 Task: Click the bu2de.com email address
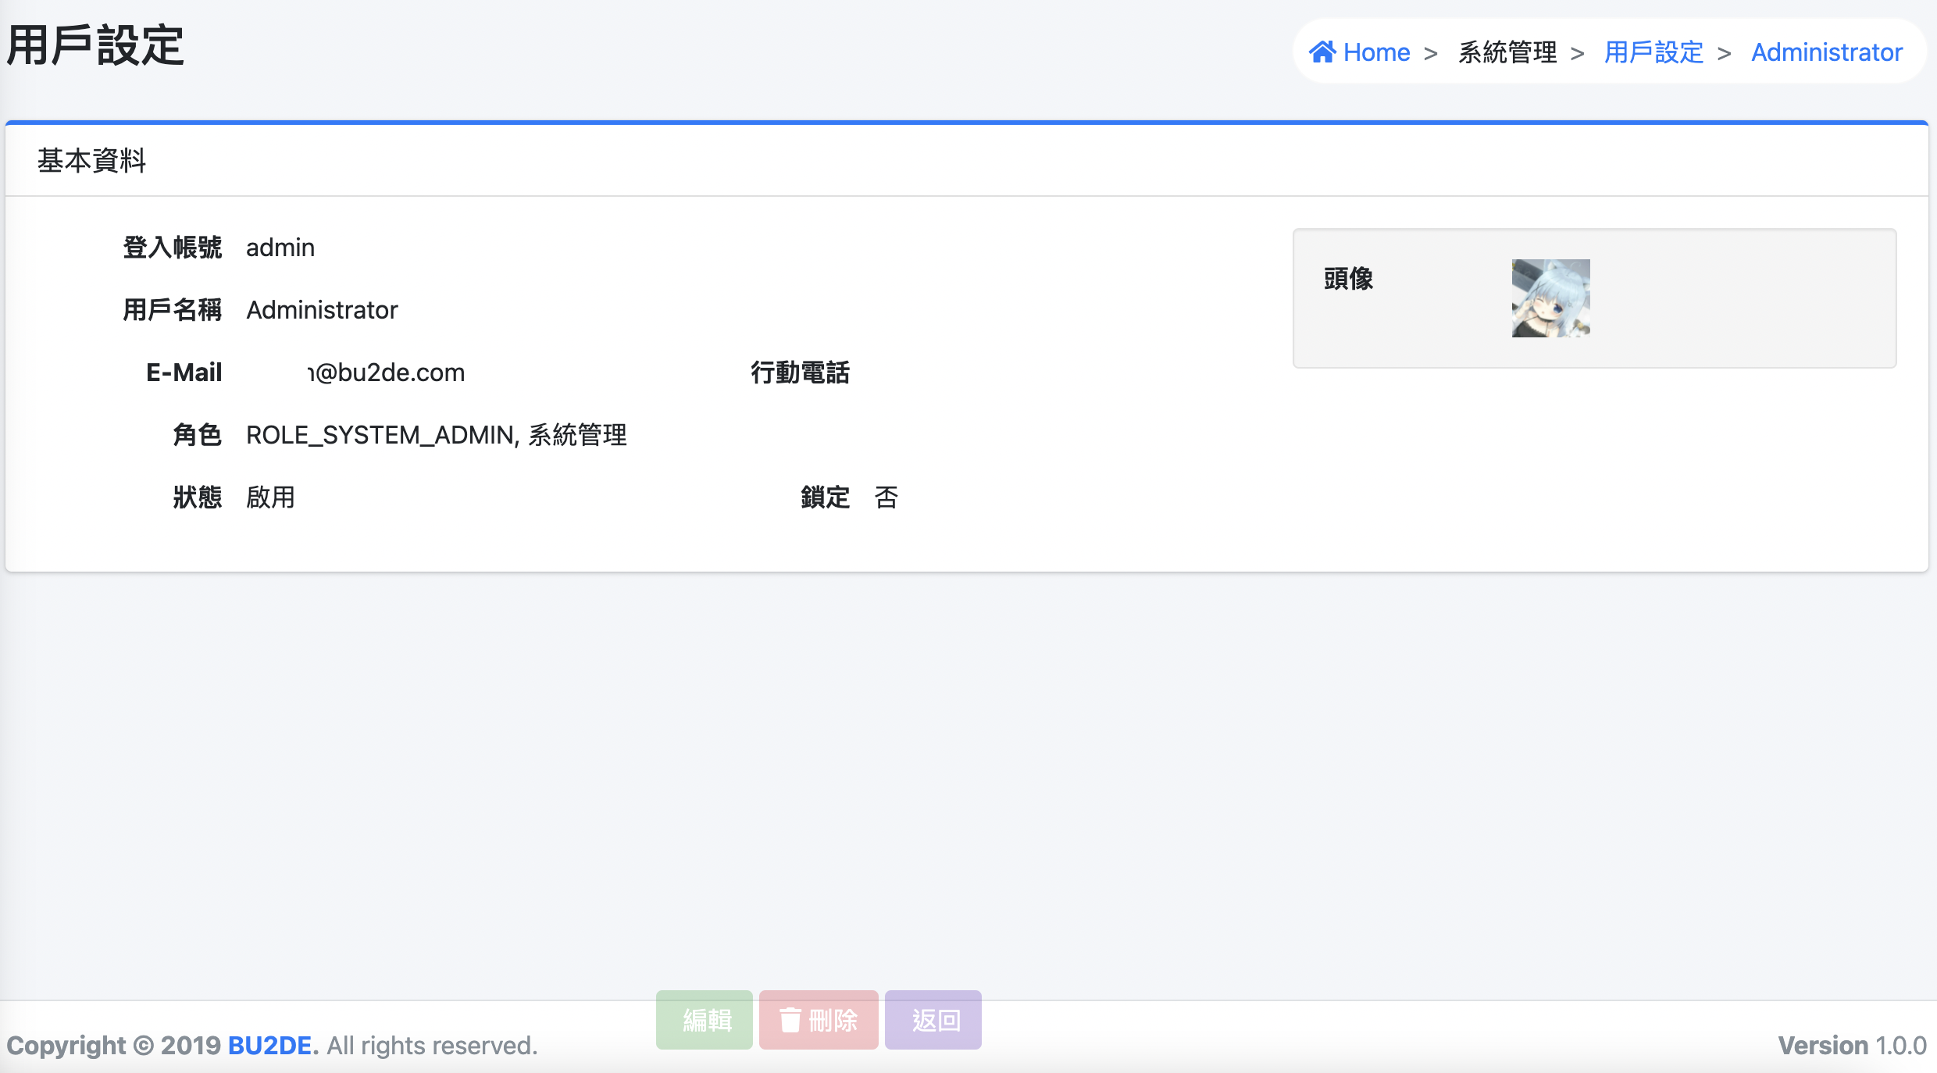point(387,373)
